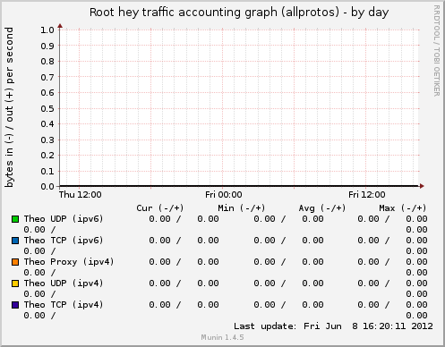Image resolution: width=445 pixels, height=347 pixels.
Task: Select the 'Theo UDP (ipv6)' legend label
Action: [x=64, y=219]
